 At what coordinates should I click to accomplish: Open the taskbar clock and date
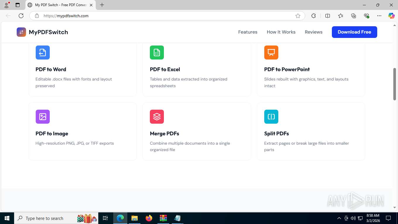(x=373, y=218)
